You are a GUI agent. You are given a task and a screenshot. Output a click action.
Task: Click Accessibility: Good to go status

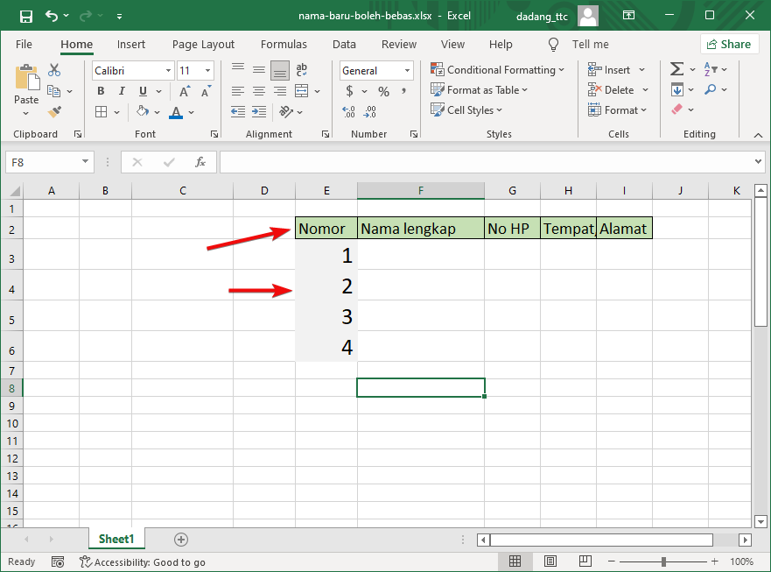(x=143, y=562)
